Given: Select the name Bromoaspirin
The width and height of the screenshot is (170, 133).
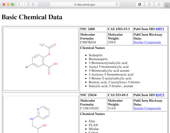Looking at the screenshot, I should (98, 59).
